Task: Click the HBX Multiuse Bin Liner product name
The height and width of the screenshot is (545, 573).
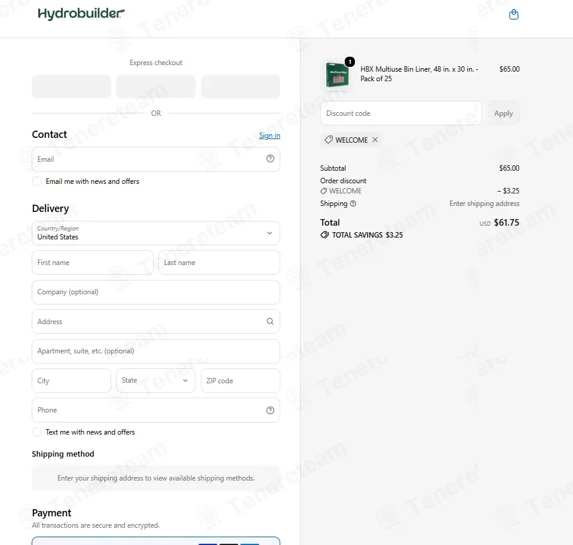Action: point(419,74)
